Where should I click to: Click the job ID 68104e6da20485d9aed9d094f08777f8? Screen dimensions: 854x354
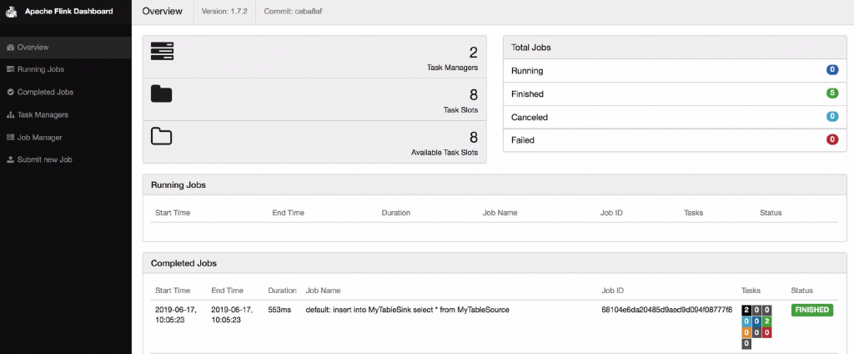pyautogui.click(x=666, y=310)
